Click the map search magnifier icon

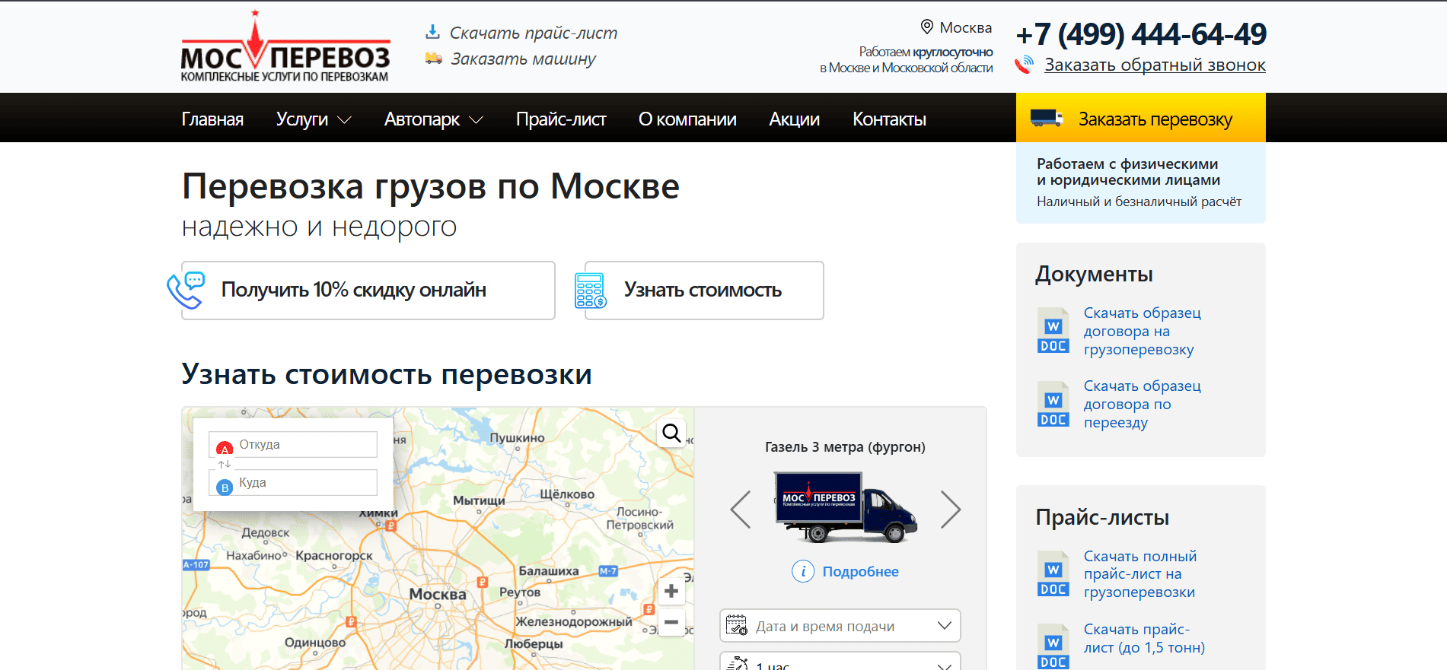click(x=671, y=433)
